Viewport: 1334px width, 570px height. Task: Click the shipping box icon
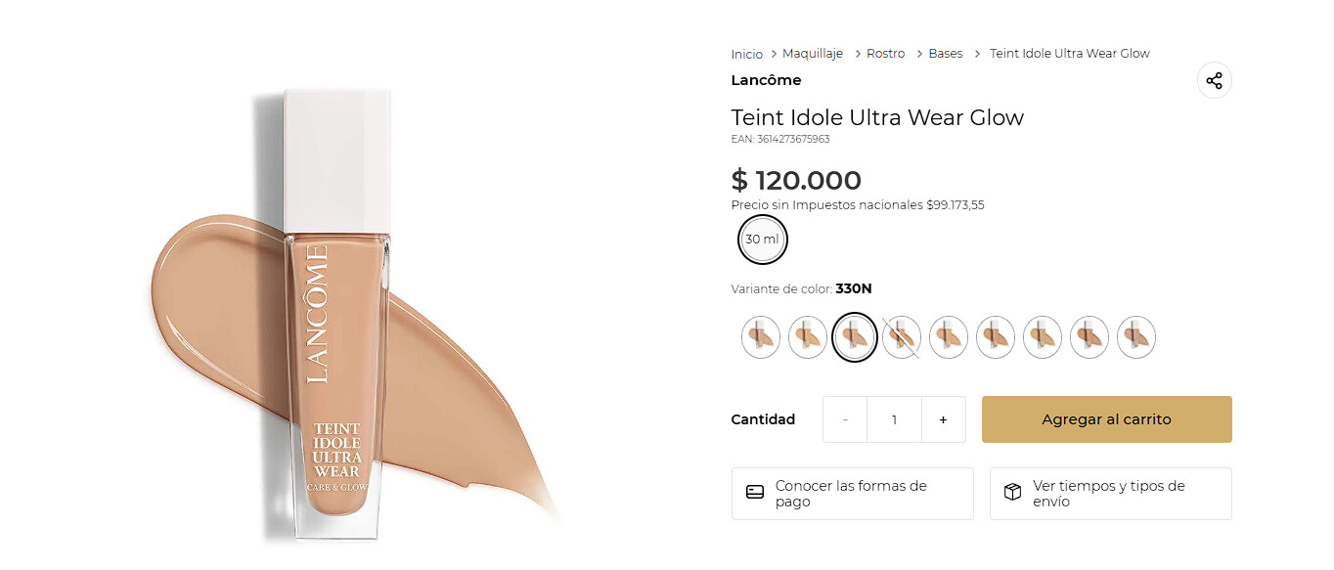(x=1013, y=493)
